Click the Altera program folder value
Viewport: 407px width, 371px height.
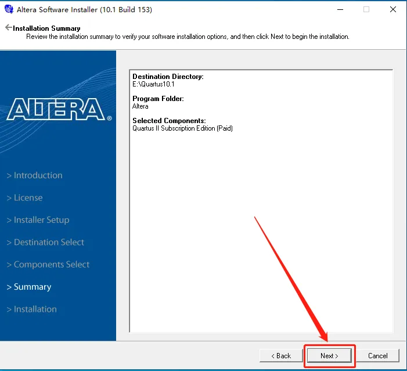140,106
